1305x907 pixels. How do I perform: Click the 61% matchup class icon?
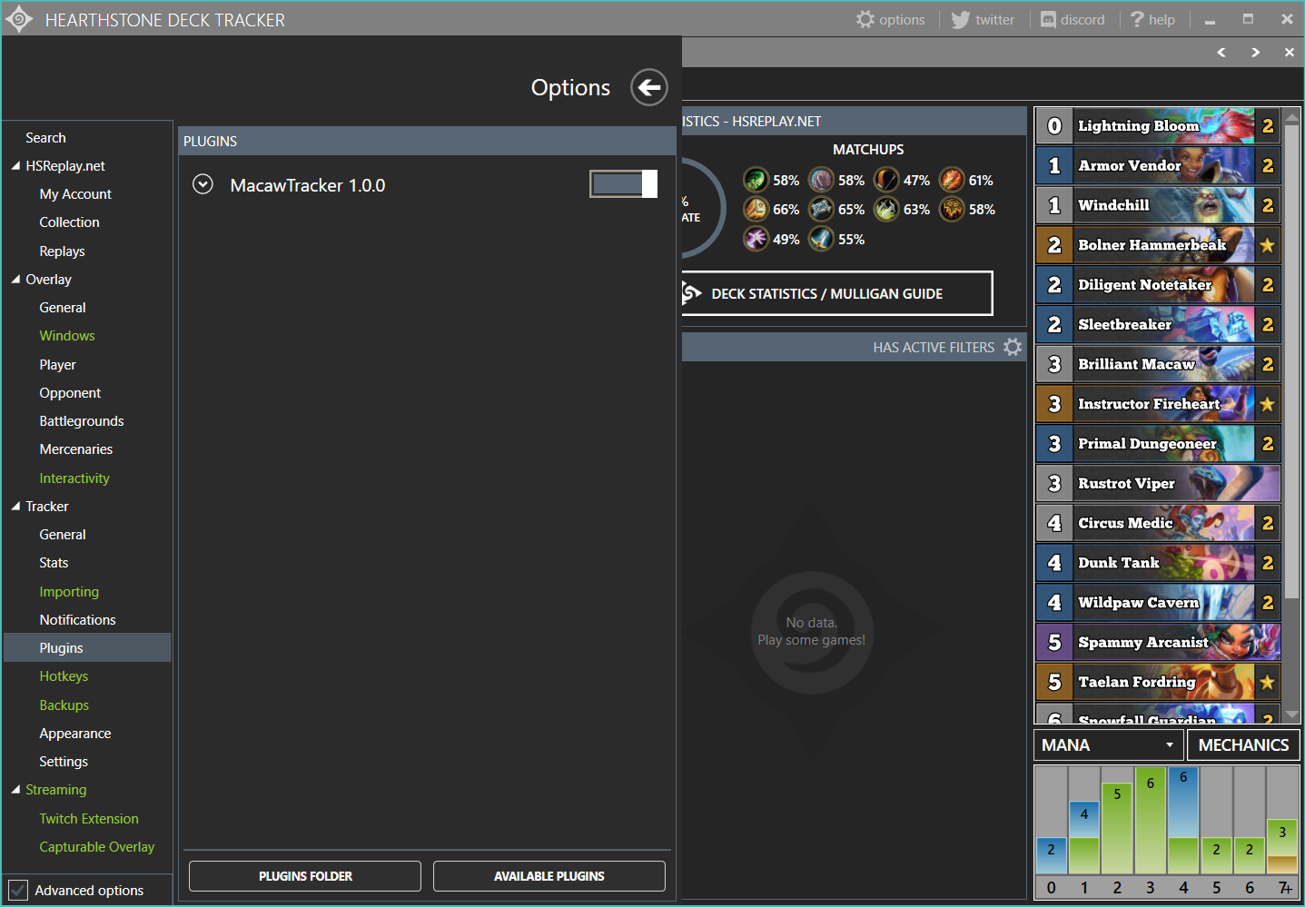point(952,180)
